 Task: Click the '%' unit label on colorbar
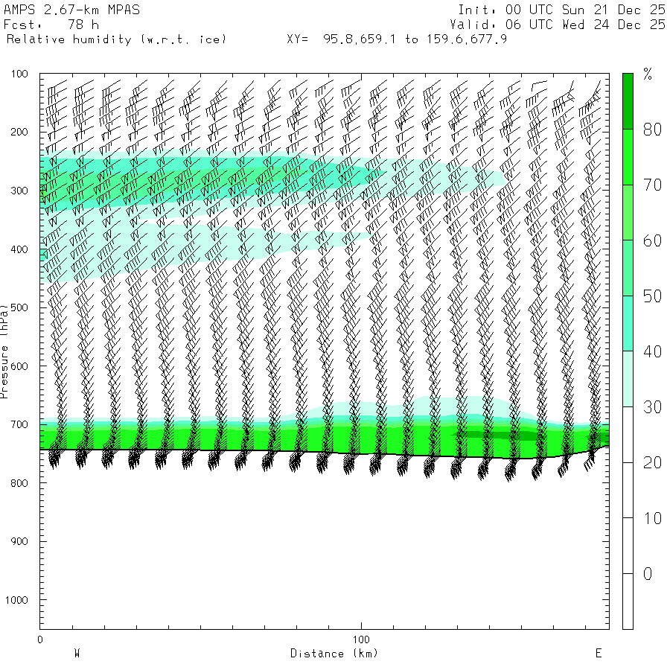tap(648, 74)
